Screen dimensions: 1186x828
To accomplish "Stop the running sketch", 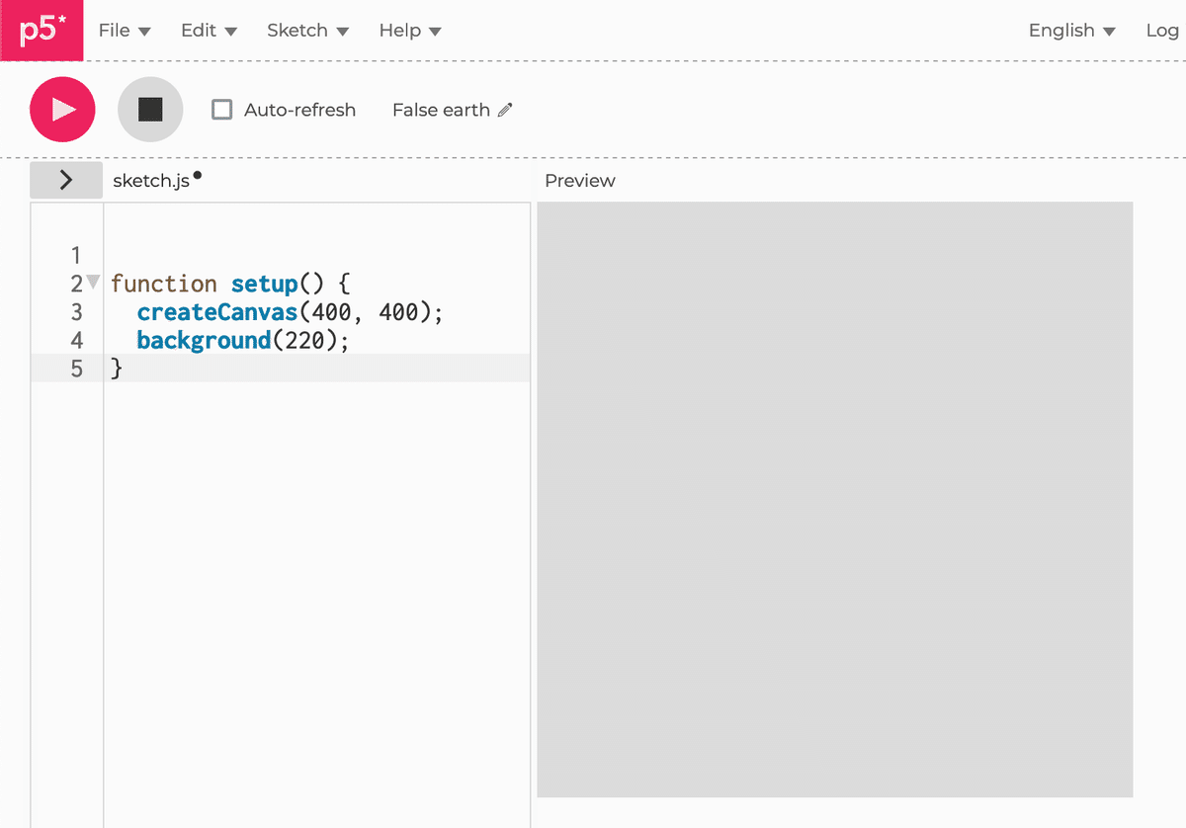I will tap(150, 110).
